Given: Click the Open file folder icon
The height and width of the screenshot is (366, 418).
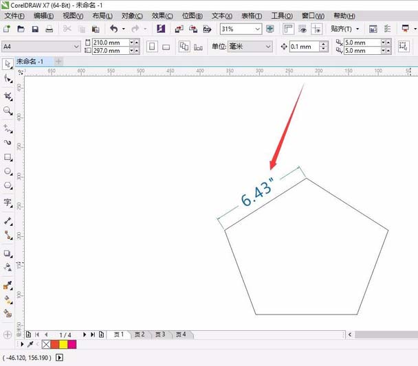Looking at the screenshot, I should click(21, 29).
